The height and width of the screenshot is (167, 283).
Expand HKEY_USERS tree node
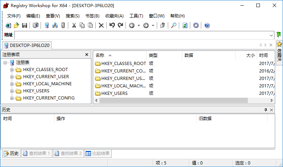pyautogui.click(x=12, y=91)
